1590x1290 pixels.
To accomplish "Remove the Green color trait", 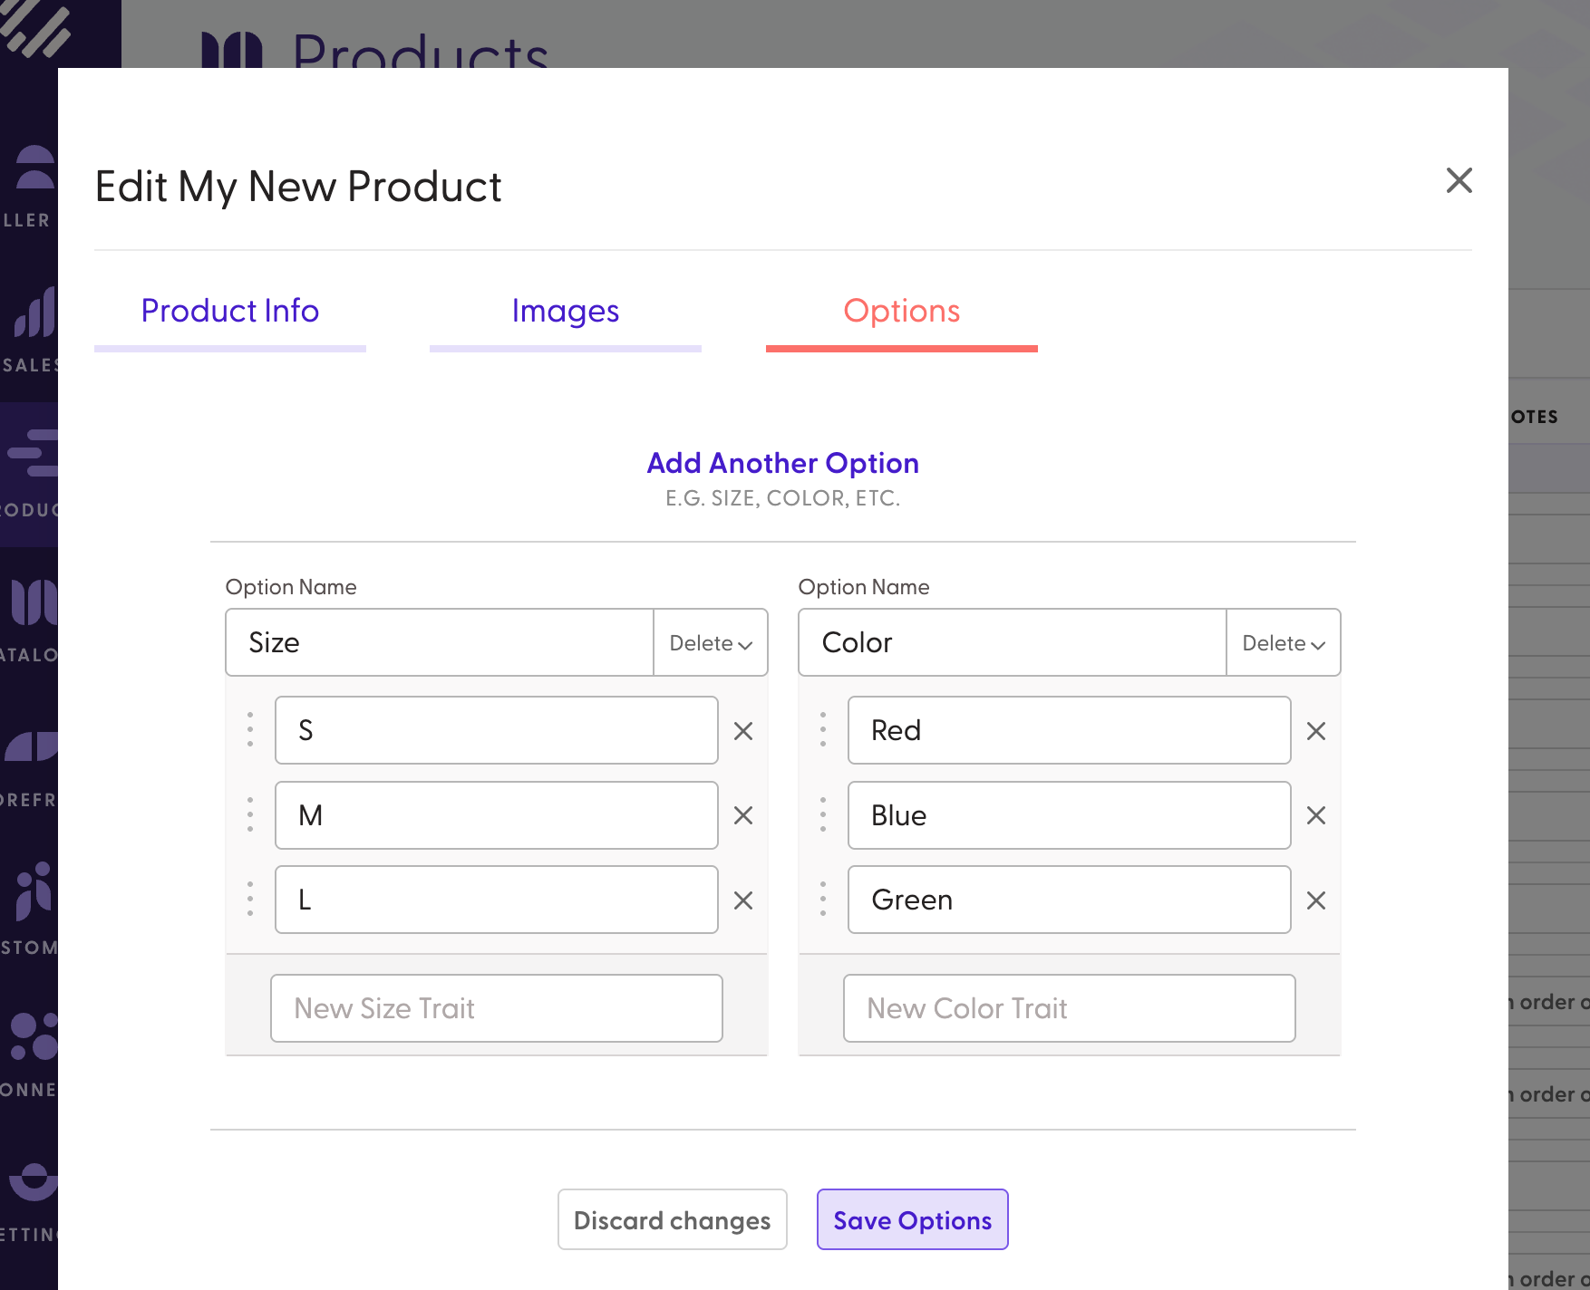I will (x=1316, y=900).
